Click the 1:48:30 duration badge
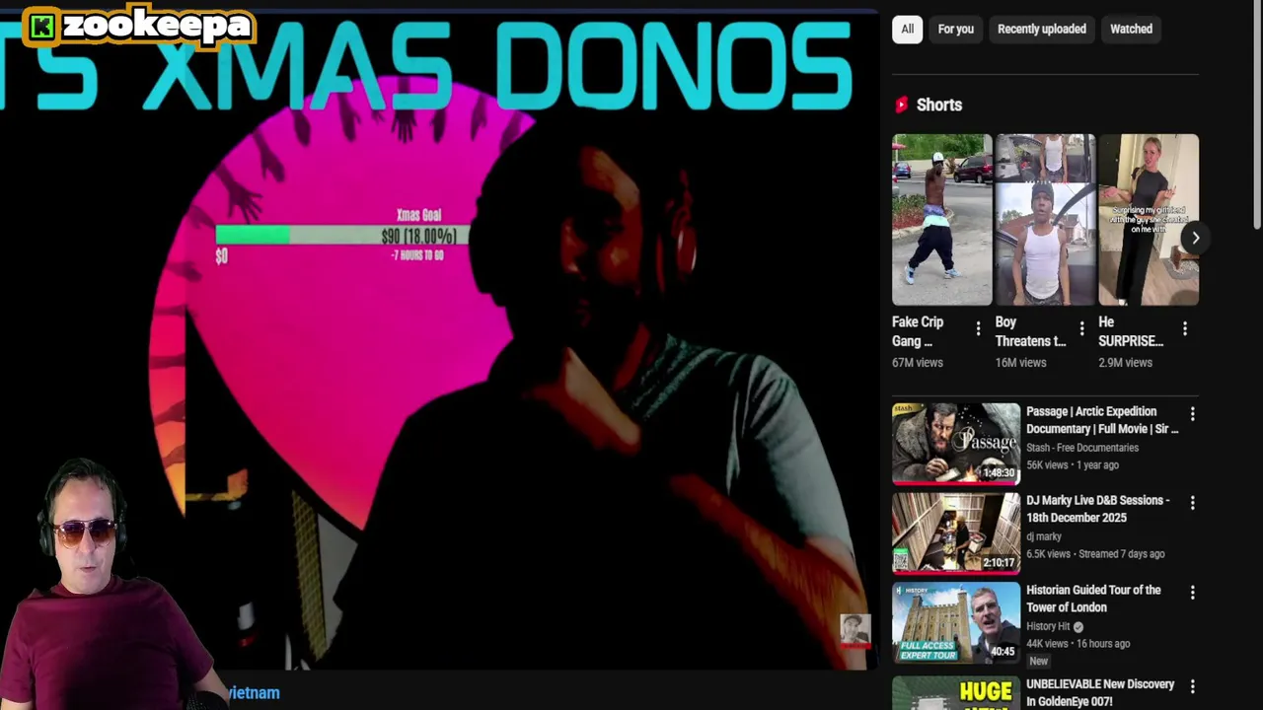Image resolution: width=1263 pixels, height=710 pixels. (x=999, y=473)
